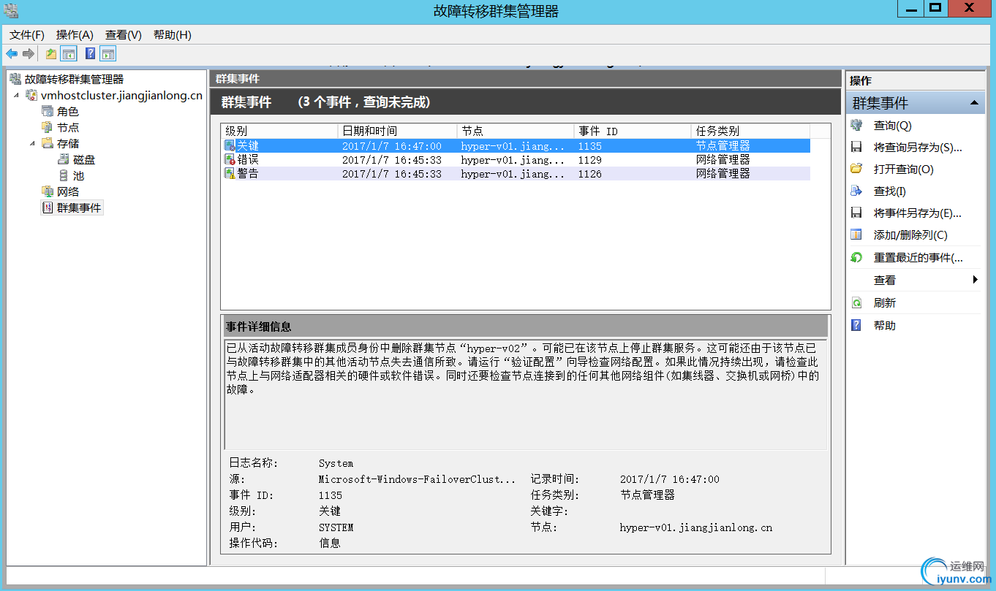The image size is (996, 591).
Task: Sort by the 级别 column header
Action: click(x=279, y=131)
